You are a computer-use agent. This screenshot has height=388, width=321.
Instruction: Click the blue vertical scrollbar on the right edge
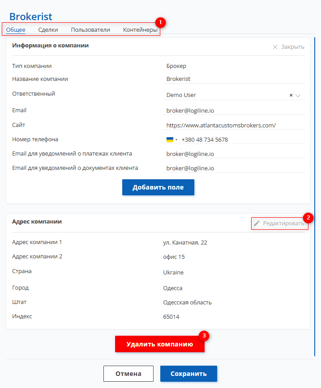pyautogui.click(x=315, y=197)
